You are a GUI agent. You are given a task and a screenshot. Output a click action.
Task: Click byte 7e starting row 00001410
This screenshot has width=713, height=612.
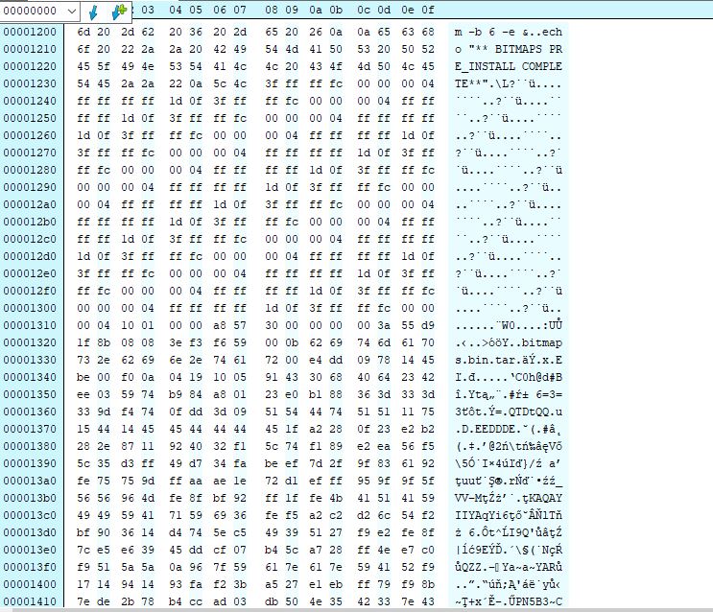[x=83, y=601]
